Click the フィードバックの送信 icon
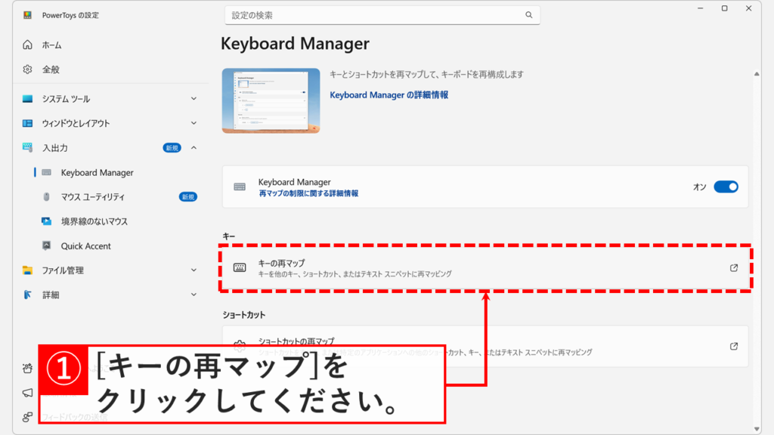Screen dimensions: 774x435 click(x=27, y=415)
